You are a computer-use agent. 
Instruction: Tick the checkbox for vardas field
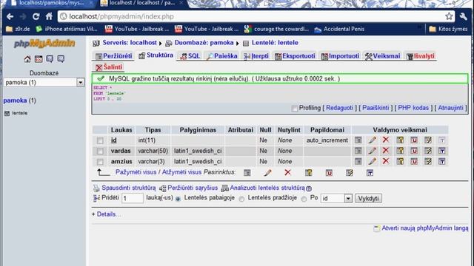[100, 151]
